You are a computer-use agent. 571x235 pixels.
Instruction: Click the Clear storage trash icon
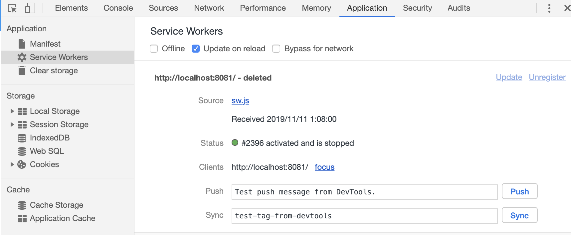(x=22, y=71)
